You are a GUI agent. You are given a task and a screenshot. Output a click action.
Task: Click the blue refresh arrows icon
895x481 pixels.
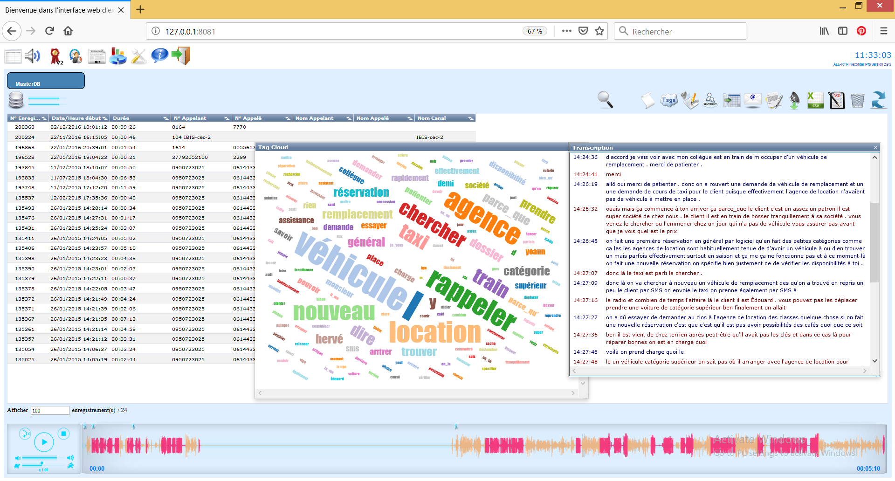[x=878, y=100]
